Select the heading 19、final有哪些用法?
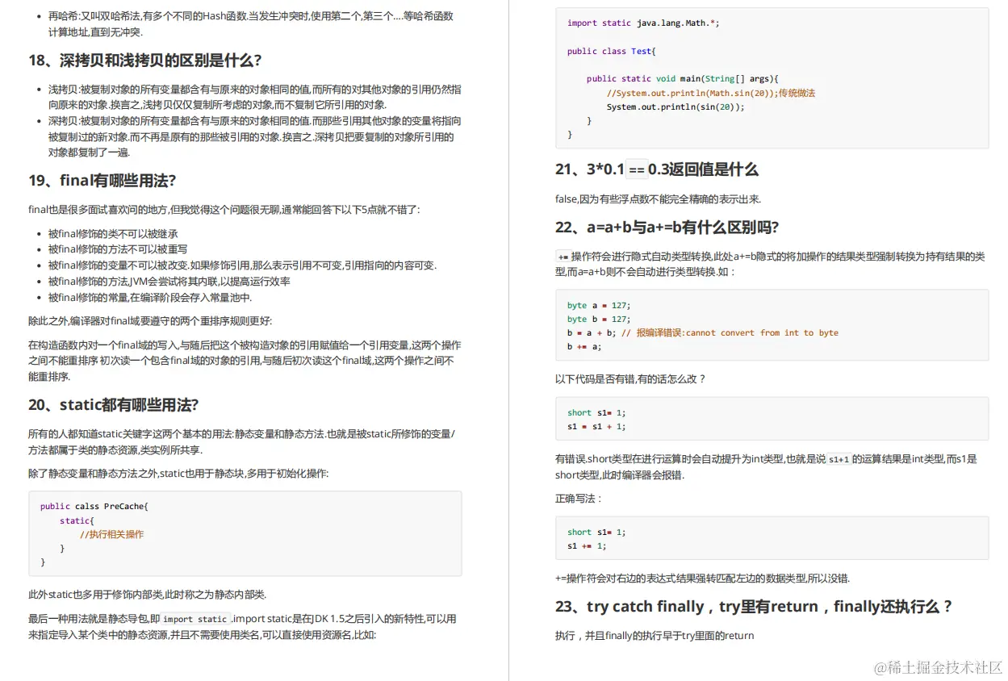This screenshot has height=681, width=1008. [102, 181]
